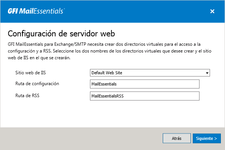
Task: Click the empty end of the configuration path field
Action: point(176,84)
